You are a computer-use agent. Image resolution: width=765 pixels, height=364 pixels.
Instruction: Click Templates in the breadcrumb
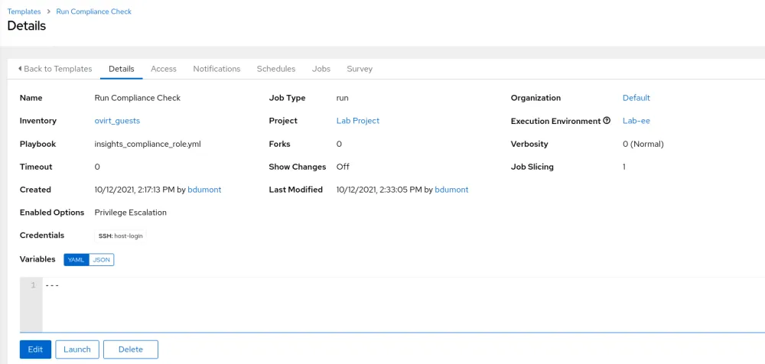coord(24,11)
